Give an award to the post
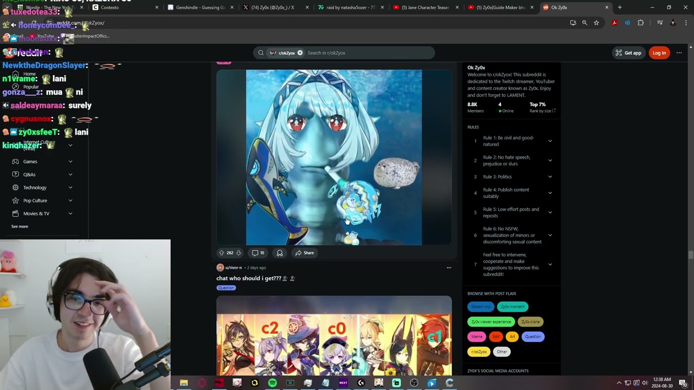694x390 pixels. [x=280, y=253]
